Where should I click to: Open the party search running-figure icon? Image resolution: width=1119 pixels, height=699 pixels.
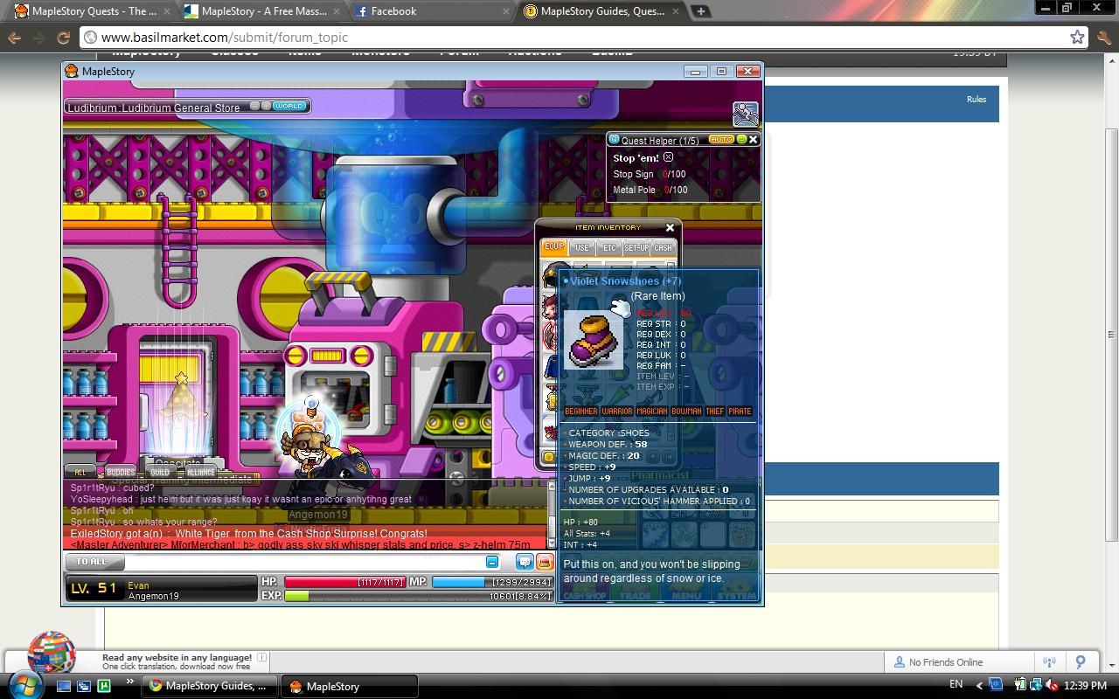[745, 114]
